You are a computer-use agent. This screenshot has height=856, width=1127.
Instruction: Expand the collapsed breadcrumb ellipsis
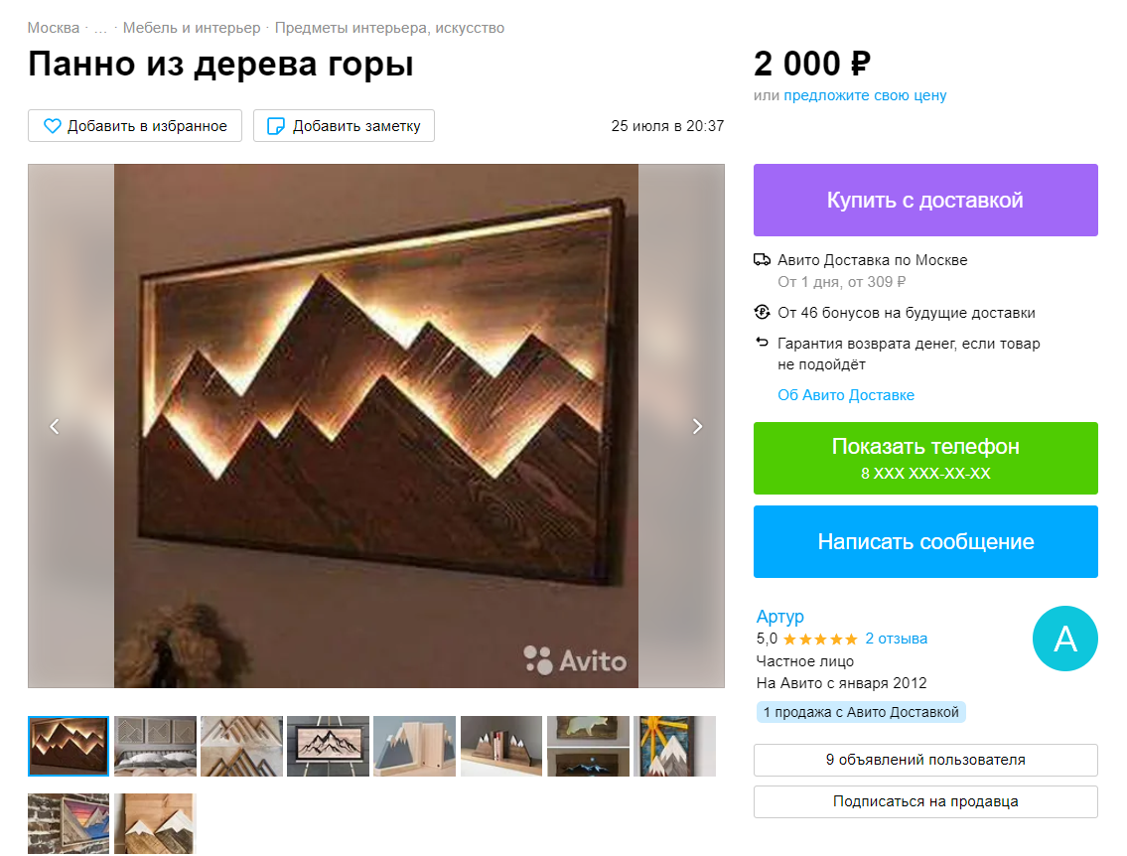coord(100,28)
